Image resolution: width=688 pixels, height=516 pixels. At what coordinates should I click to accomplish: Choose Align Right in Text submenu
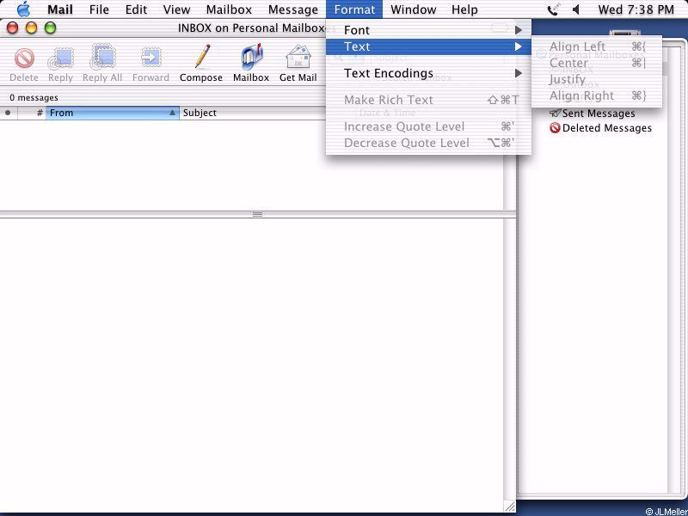tap(597, 95)
